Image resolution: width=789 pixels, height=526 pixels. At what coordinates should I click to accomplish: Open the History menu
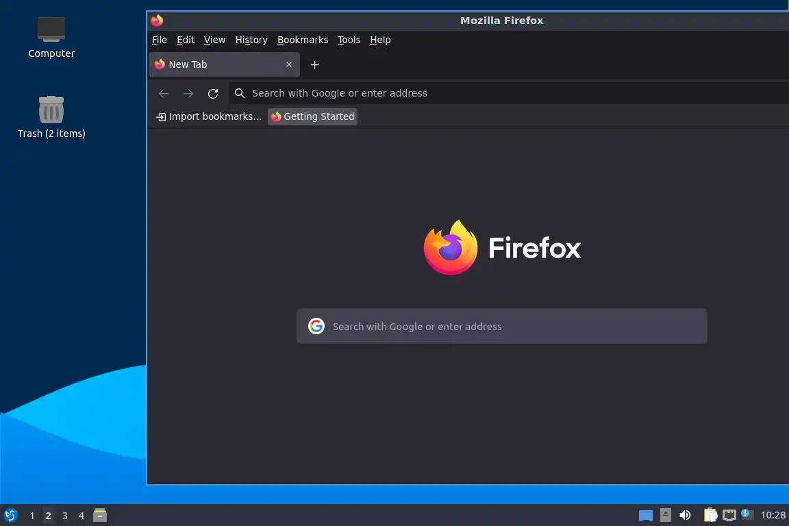(x=251, y=40)
